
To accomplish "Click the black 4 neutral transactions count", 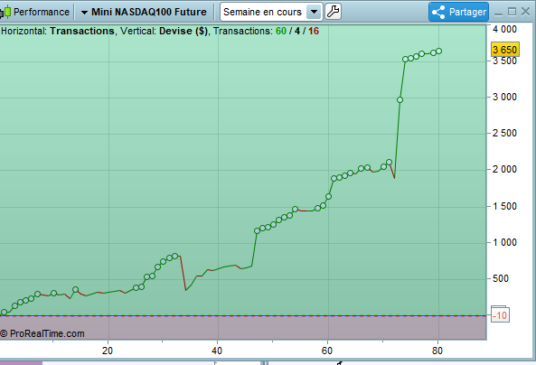I will 297,31.
